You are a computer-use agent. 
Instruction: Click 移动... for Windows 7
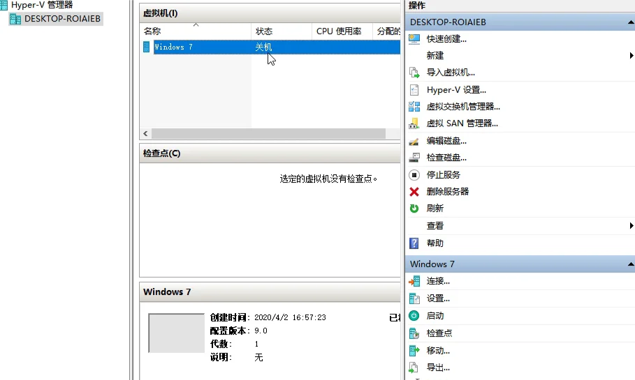pos(438,351)
